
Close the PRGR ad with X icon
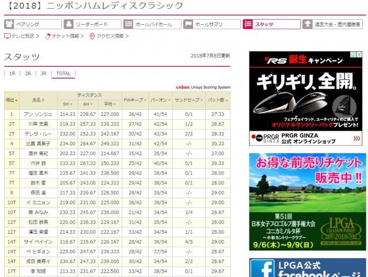pos(359,54)
